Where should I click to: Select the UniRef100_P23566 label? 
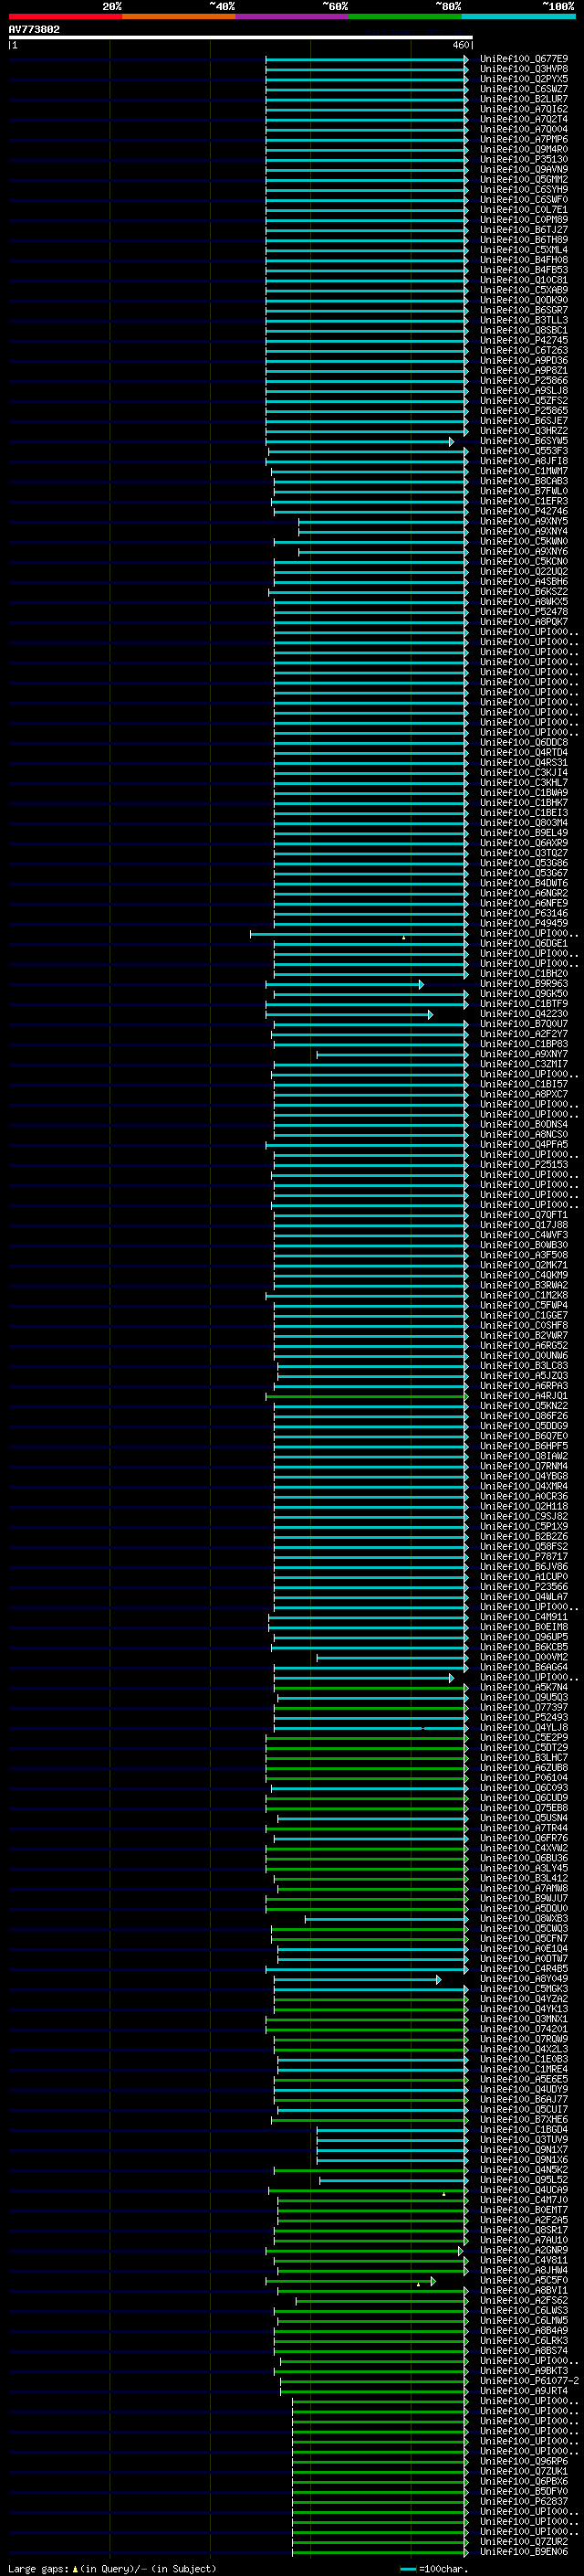pos(523,1586)
